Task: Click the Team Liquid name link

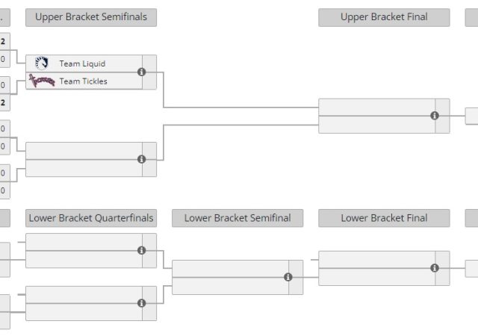Action: click(82, 63)
